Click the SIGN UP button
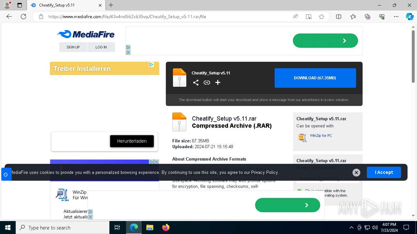 [x=73, y=47]
